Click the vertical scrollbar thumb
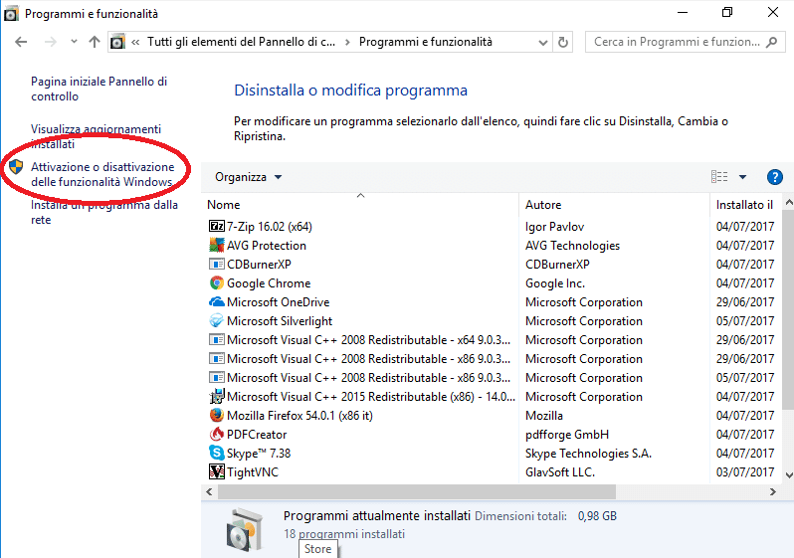This screenshot has width=794, height=558. [788, 309]
